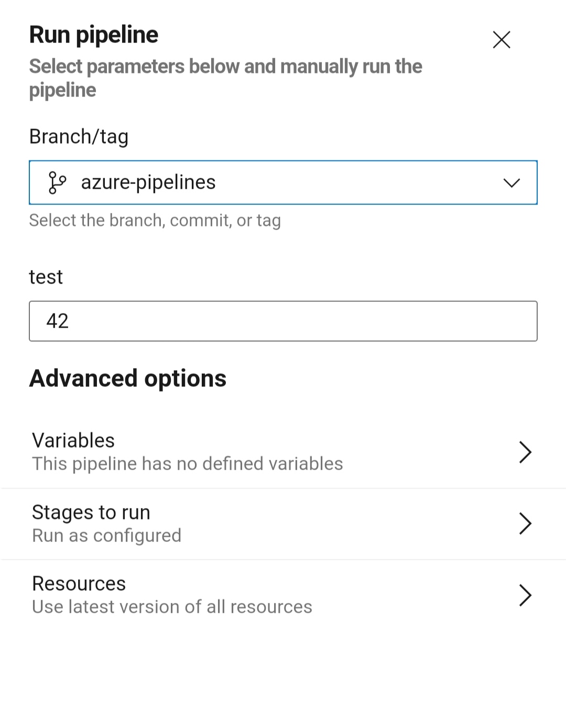Click the Resources row chevron arrow

(x=525, y=595)
